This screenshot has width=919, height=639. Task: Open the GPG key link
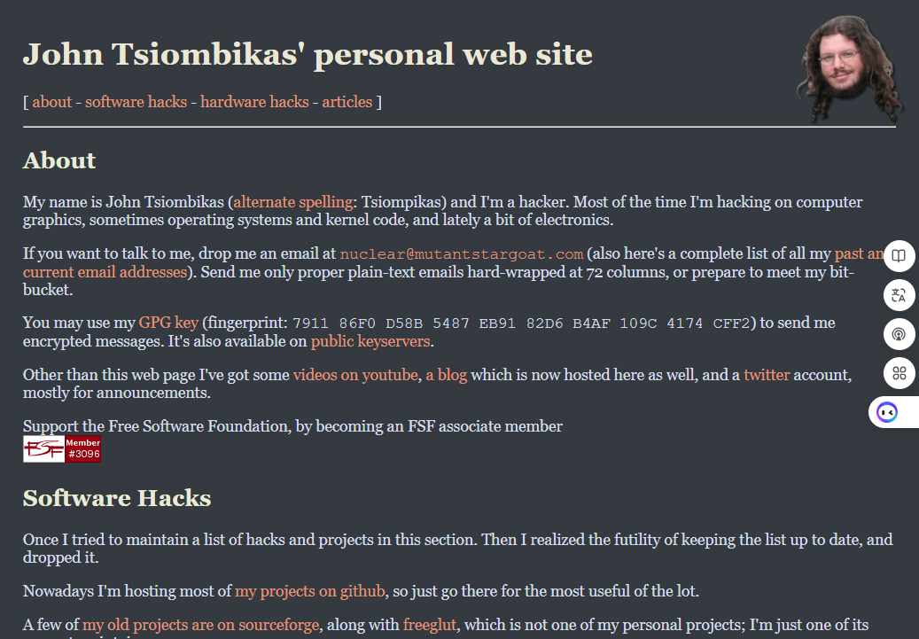click(x=168, y=323)
